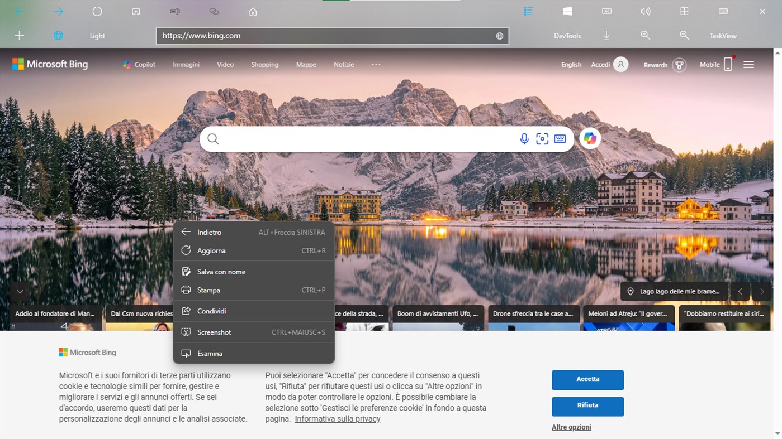The height and width of the screenshot is (439, 782).
Task: Click the Light theme label in the toolbar
Action: pyautogui.click(x=97, y=36)
